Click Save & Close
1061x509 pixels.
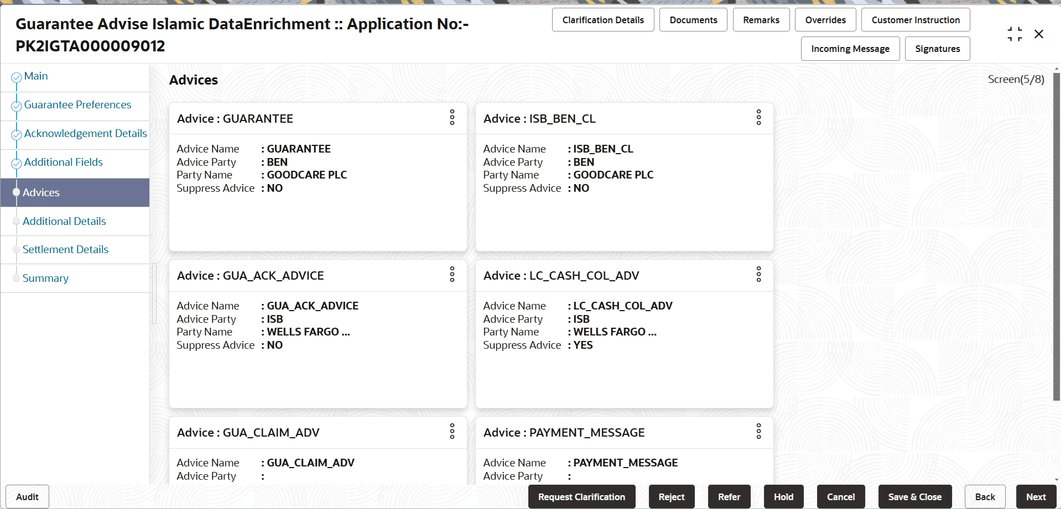(x=915, y=497)
